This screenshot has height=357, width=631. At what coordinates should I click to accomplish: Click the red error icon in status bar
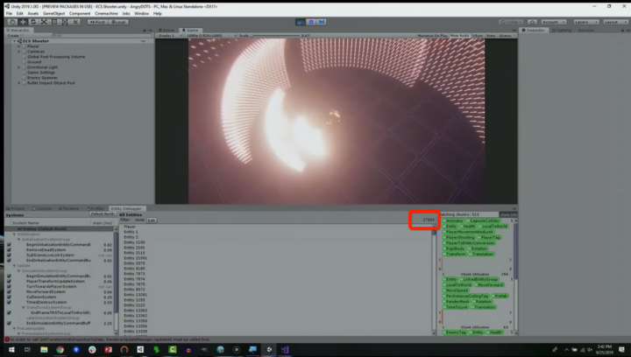(7, 339)
